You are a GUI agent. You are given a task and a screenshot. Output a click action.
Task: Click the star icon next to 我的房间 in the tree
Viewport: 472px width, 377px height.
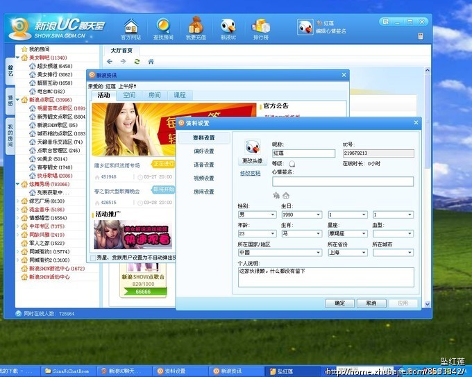24,49
